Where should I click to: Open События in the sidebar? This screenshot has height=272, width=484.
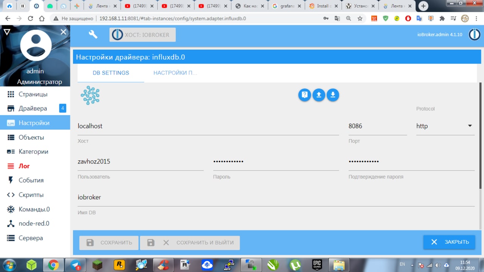click(35, 180)
